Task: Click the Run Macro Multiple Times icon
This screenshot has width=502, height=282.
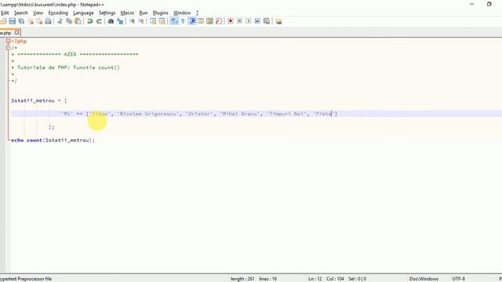Action: (257, 21)
